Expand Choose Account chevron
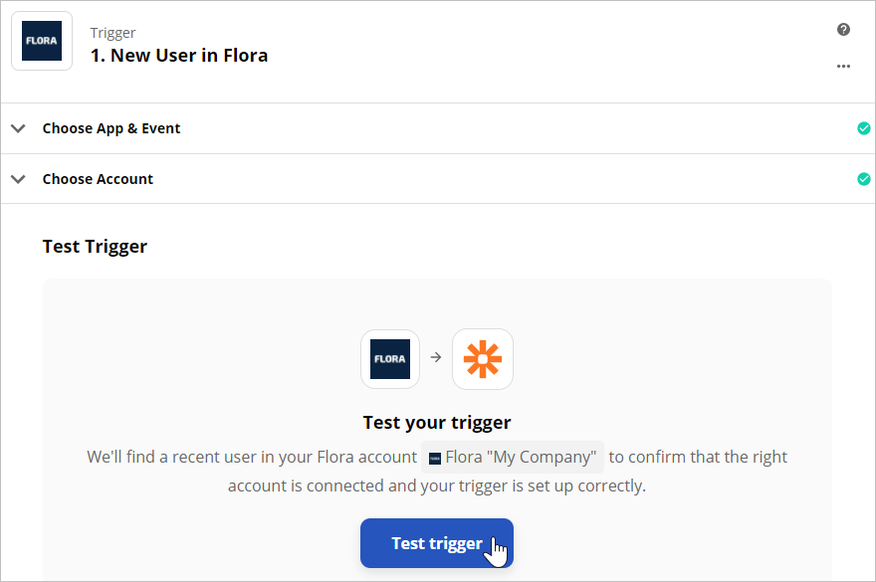The width and height of the screenshot is (876, 582). (19, 179)
